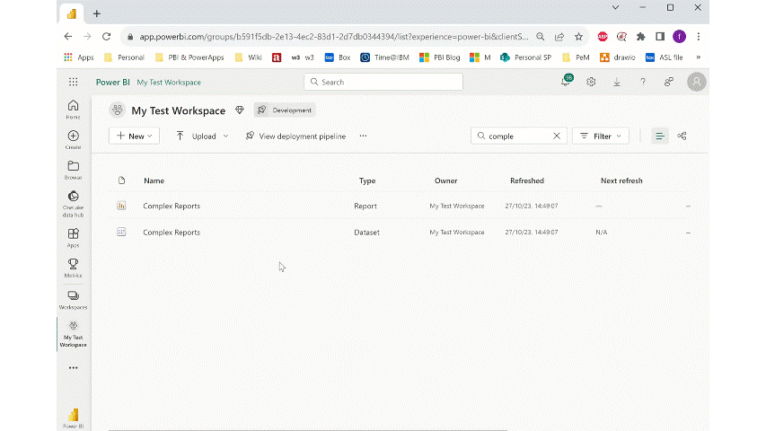
Task: Expand the Upload dropdown
Action: [202, 136]
